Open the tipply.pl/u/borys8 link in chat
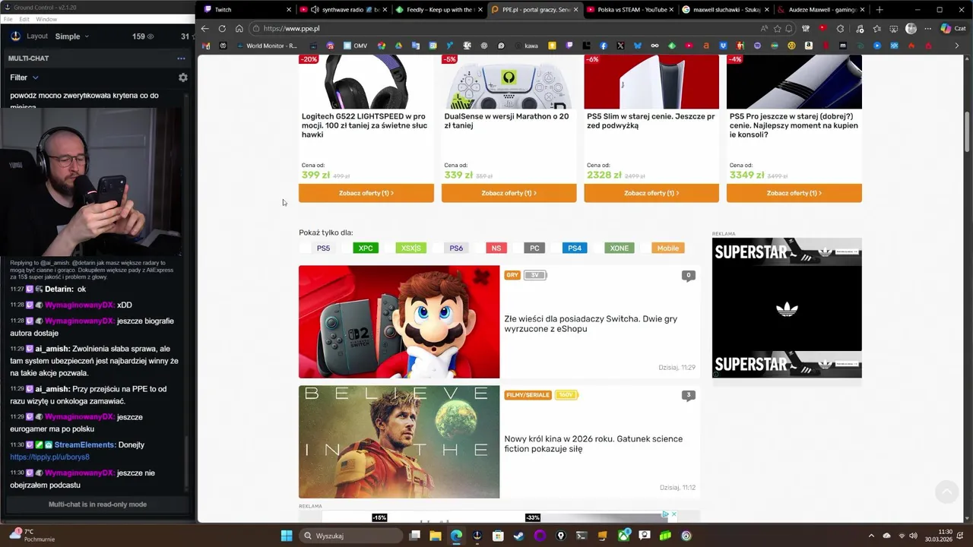The image size is (973, 547). pos(49,457)
